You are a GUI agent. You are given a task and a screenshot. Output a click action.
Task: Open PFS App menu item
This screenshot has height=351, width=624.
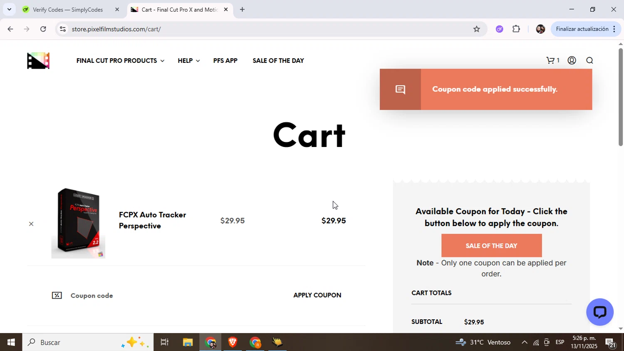pos(225,61)
